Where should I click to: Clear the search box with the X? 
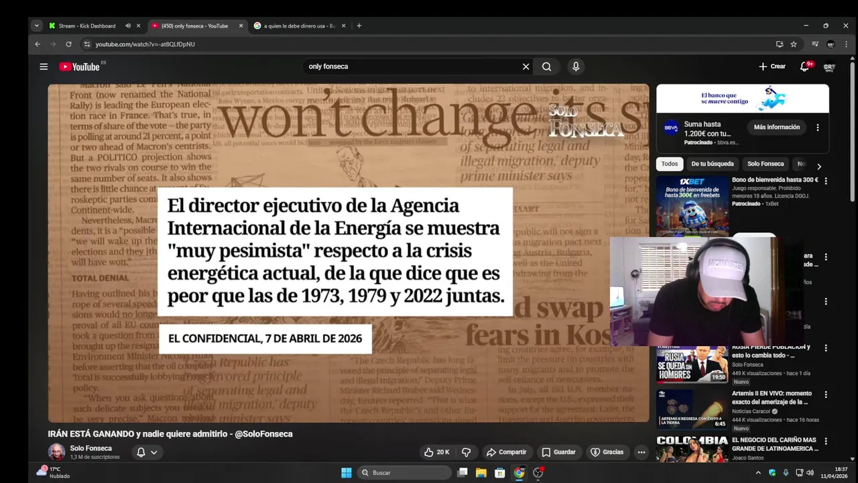526,66
